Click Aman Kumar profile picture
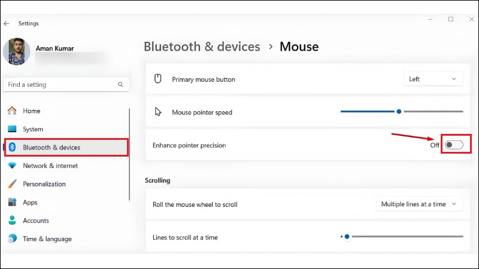The image size is (479, 269). [x=17, y=51]
